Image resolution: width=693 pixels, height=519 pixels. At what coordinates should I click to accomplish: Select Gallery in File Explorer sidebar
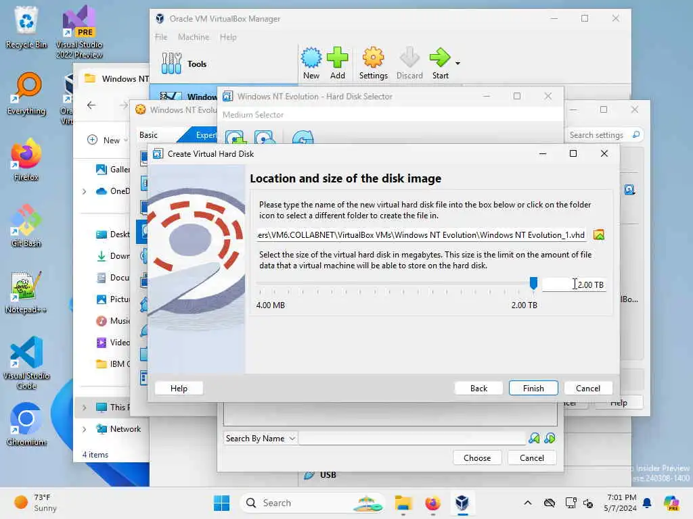[x=113, y=170]
